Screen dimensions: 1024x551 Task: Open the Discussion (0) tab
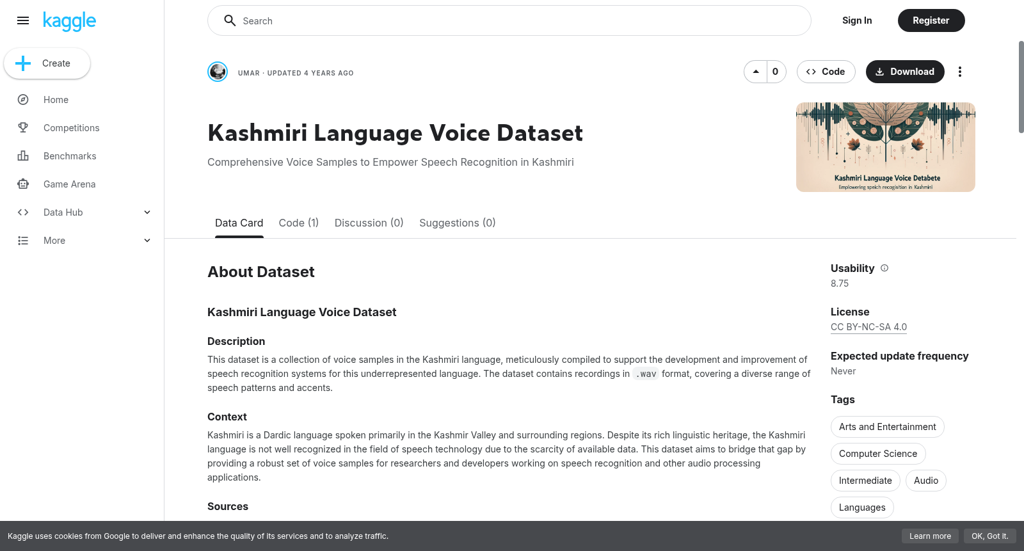pos(369,223)
